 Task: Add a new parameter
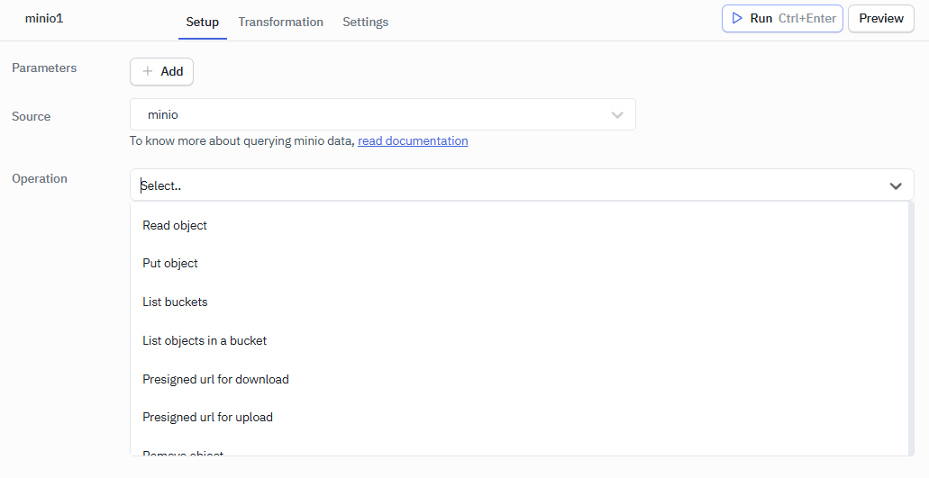[x=162, y=71]
